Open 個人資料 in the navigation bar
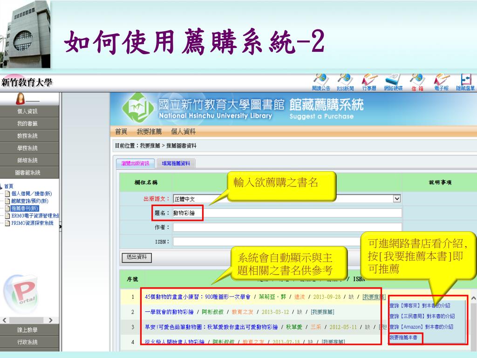 coord(183,131)
